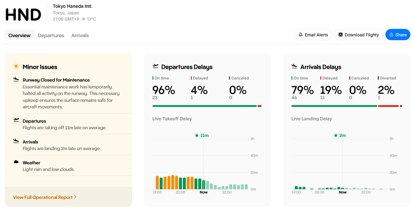This screenshot has height=212, width=414.
Task: Click the HND airport code heading
Action: tap(23, 15)
